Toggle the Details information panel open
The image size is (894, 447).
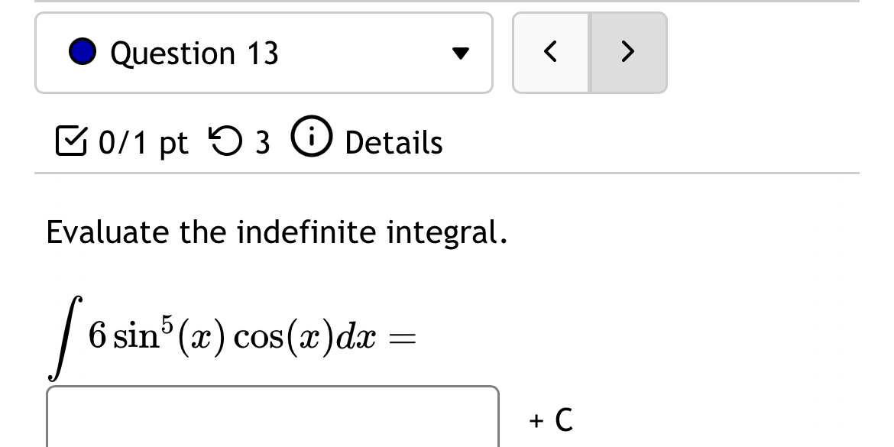coord(393,142)
